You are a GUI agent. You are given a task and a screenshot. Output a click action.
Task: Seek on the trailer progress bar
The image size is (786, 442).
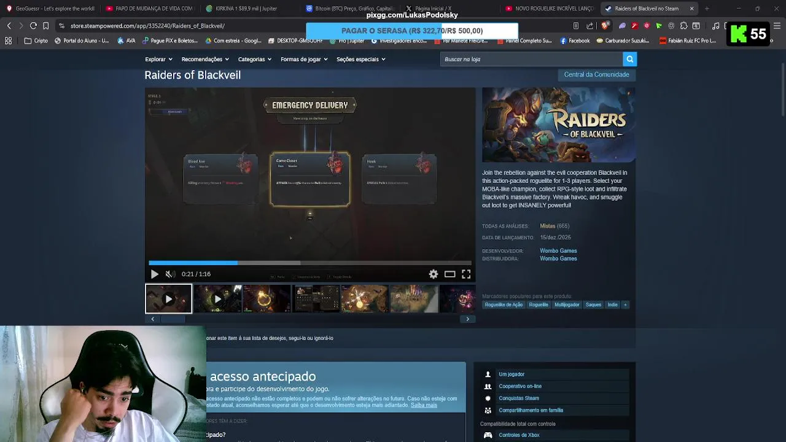pyautogui.click(x=310, y=263)
